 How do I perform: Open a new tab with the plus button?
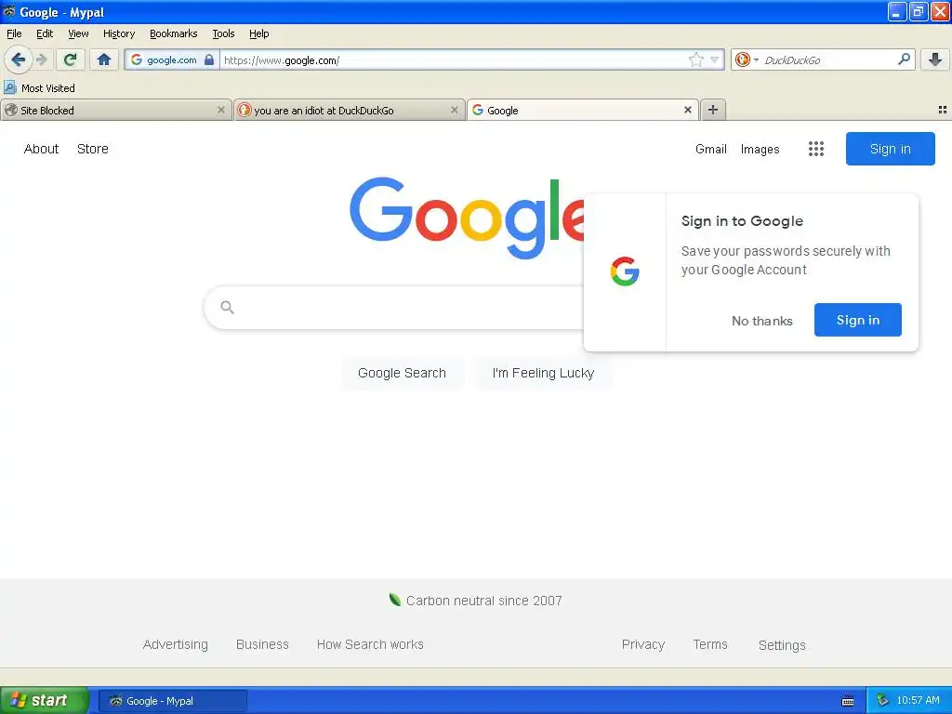[x=713, y=110]
